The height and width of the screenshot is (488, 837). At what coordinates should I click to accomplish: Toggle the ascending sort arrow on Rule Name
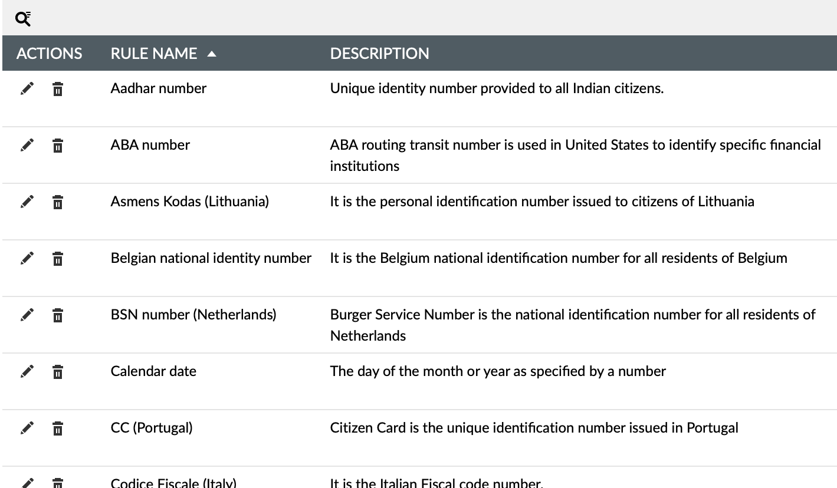[212, 54]
